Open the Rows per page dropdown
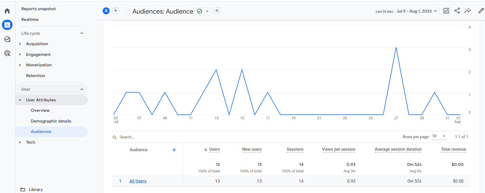485x193 pixels. point(439,136)
